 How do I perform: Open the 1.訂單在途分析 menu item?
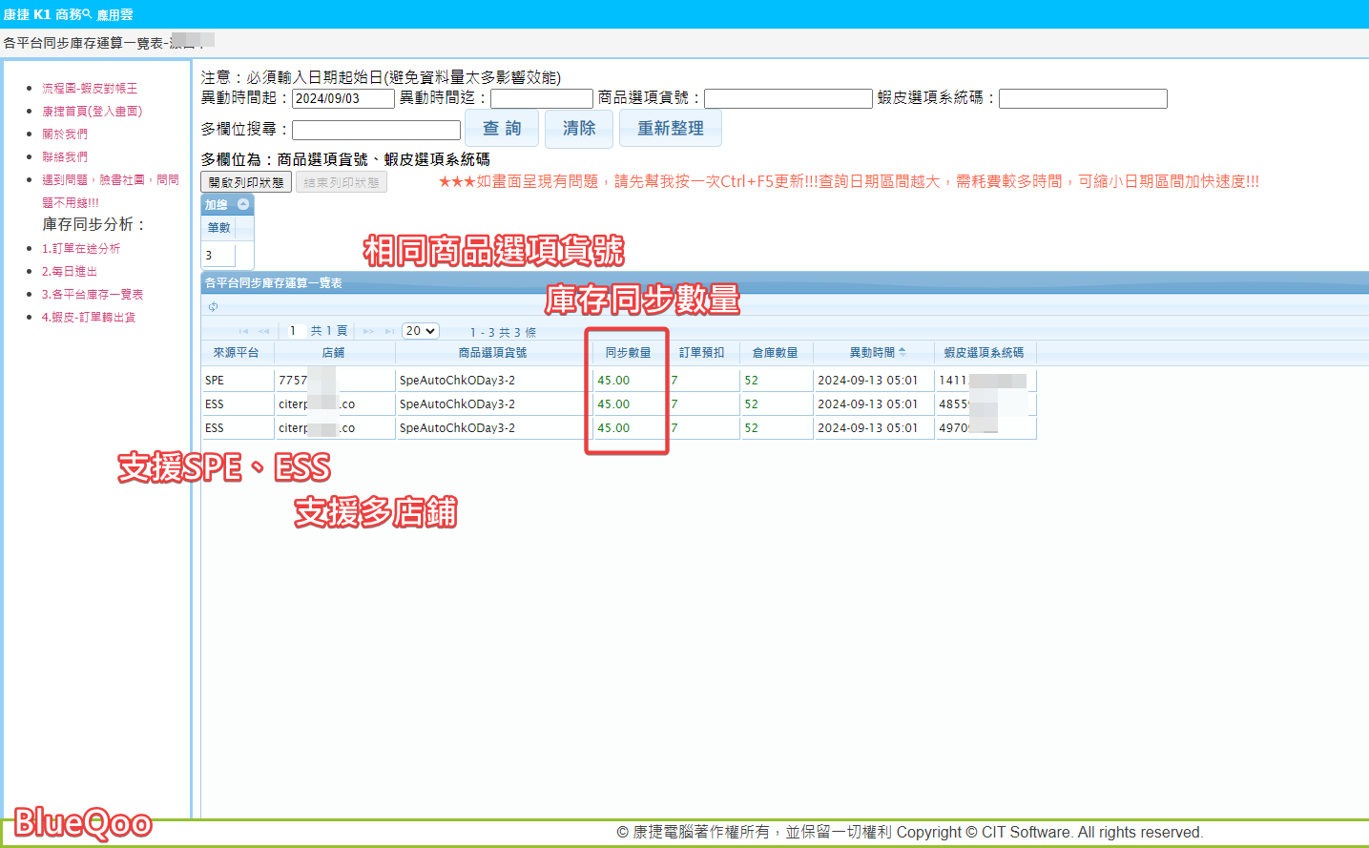[81, 249]
